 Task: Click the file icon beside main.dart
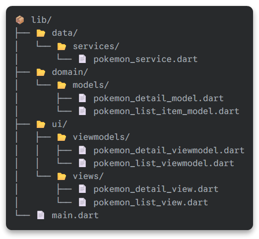pyautogui.click(x=41, y=215)
